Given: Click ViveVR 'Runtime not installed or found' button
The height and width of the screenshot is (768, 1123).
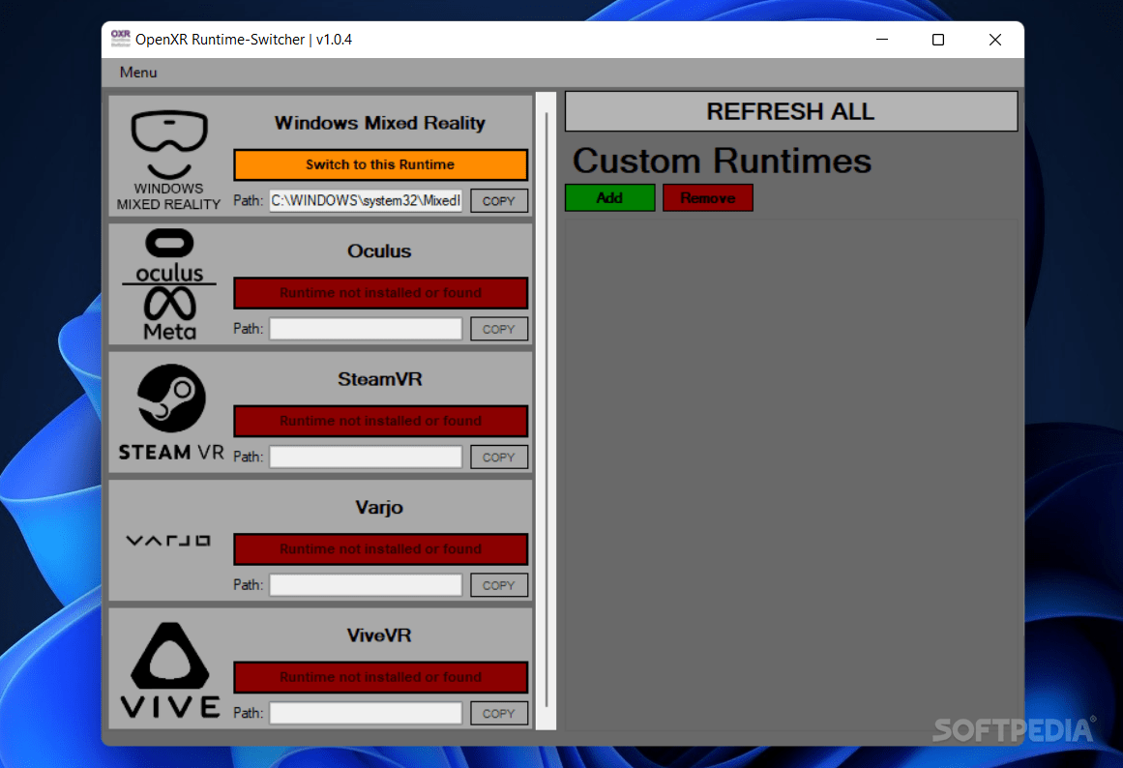Looking at the screenshot, I should [380, 678].
